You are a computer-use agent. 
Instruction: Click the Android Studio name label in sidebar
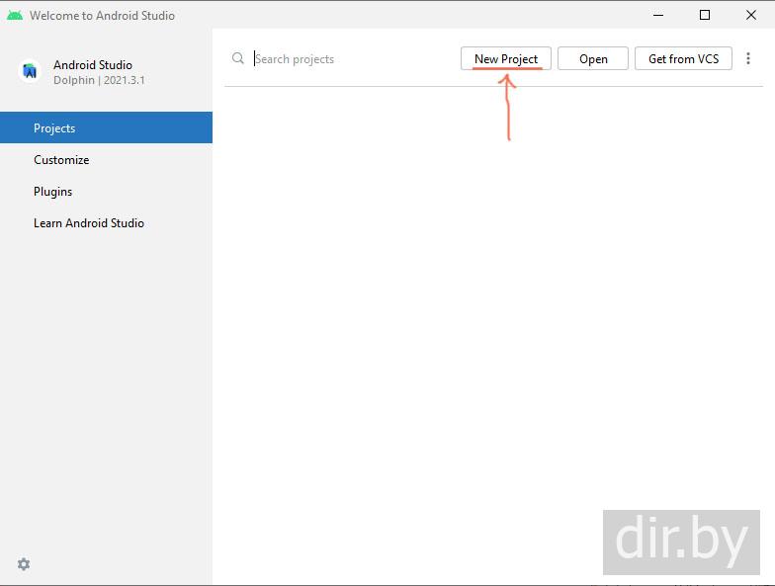[93, 65]
